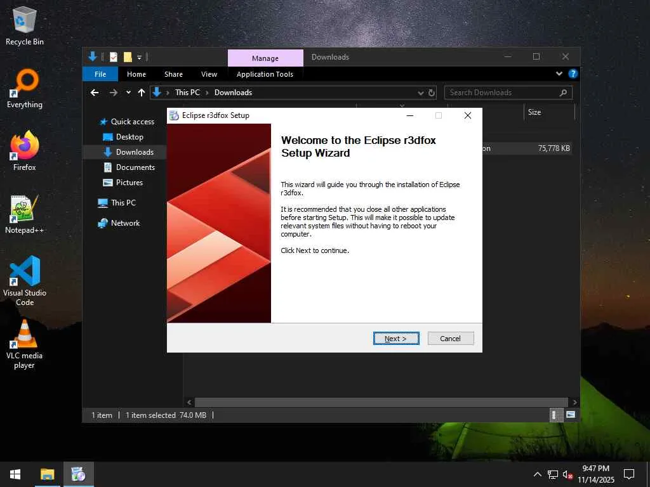
Task: Click horizontal scrollbar in file list
Action: pyautogui.click(x=381, y=402)
